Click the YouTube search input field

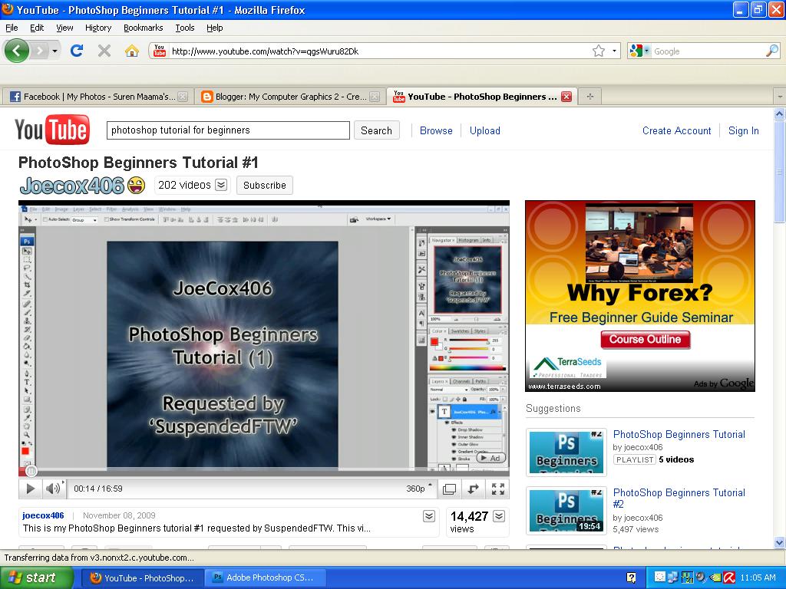click(x=228, y=130)
